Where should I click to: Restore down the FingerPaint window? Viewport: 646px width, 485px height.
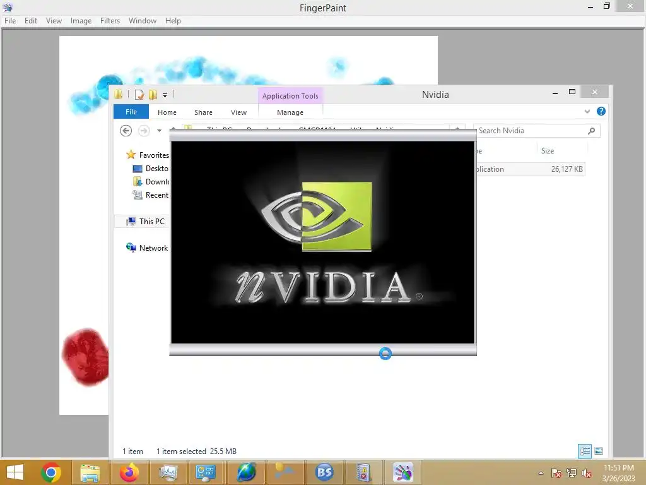pyautogui.click(x=606, y=6)
